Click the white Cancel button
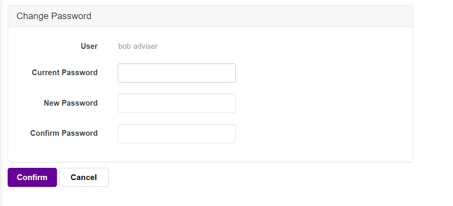 click(84, 177)
